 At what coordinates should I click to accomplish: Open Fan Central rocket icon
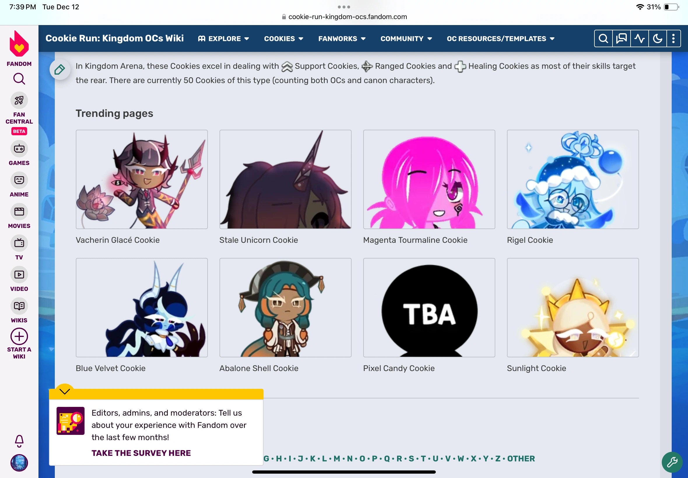[19, 100]
